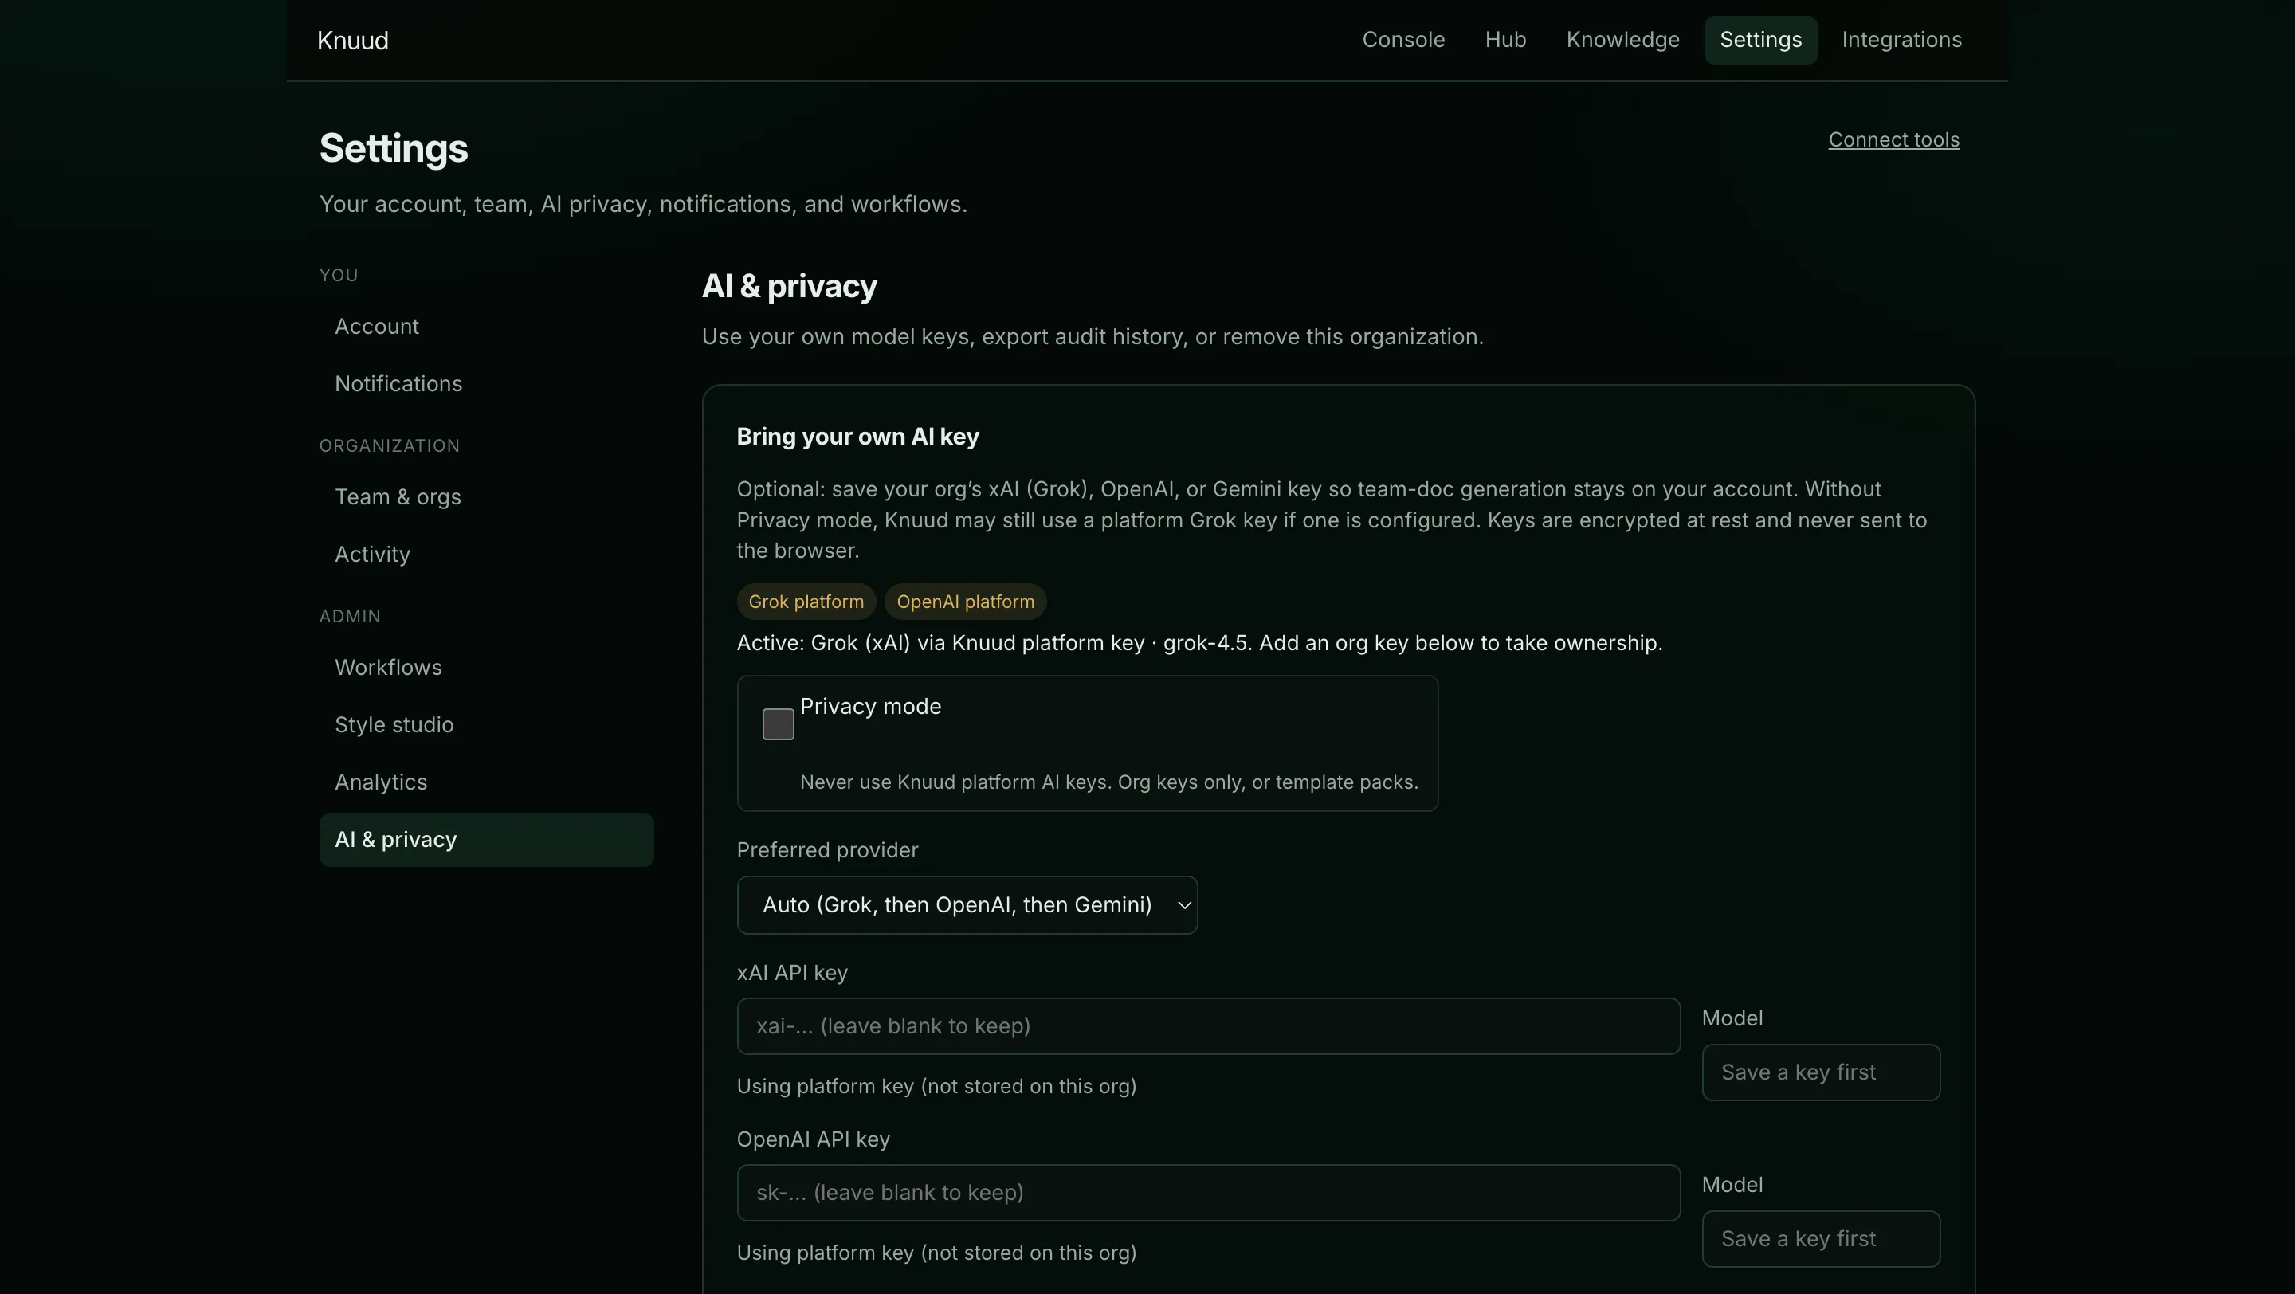Select the Settings tab
The width and height of the screenshot is (2295, 1294).
pyautogui.click(x=1760, y=40)
